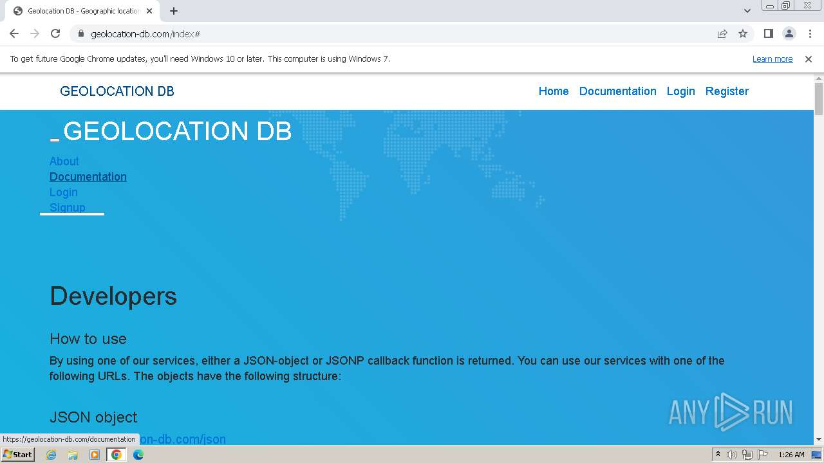Open the browser side panel icon
Image resolution: width=824 pixels, height=463 pixels.
point(768,33)
